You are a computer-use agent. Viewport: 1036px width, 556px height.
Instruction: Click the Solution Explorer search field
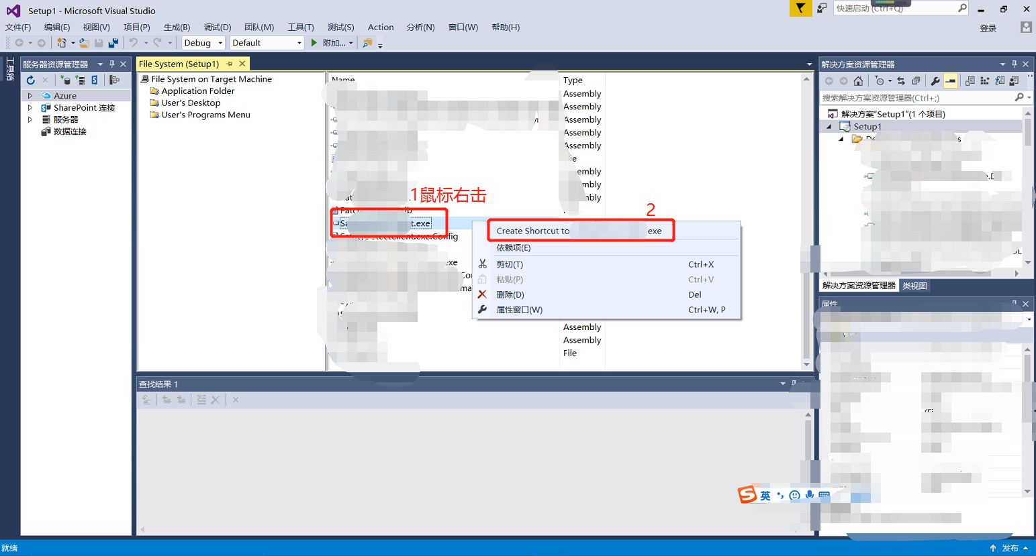[916, 98]
